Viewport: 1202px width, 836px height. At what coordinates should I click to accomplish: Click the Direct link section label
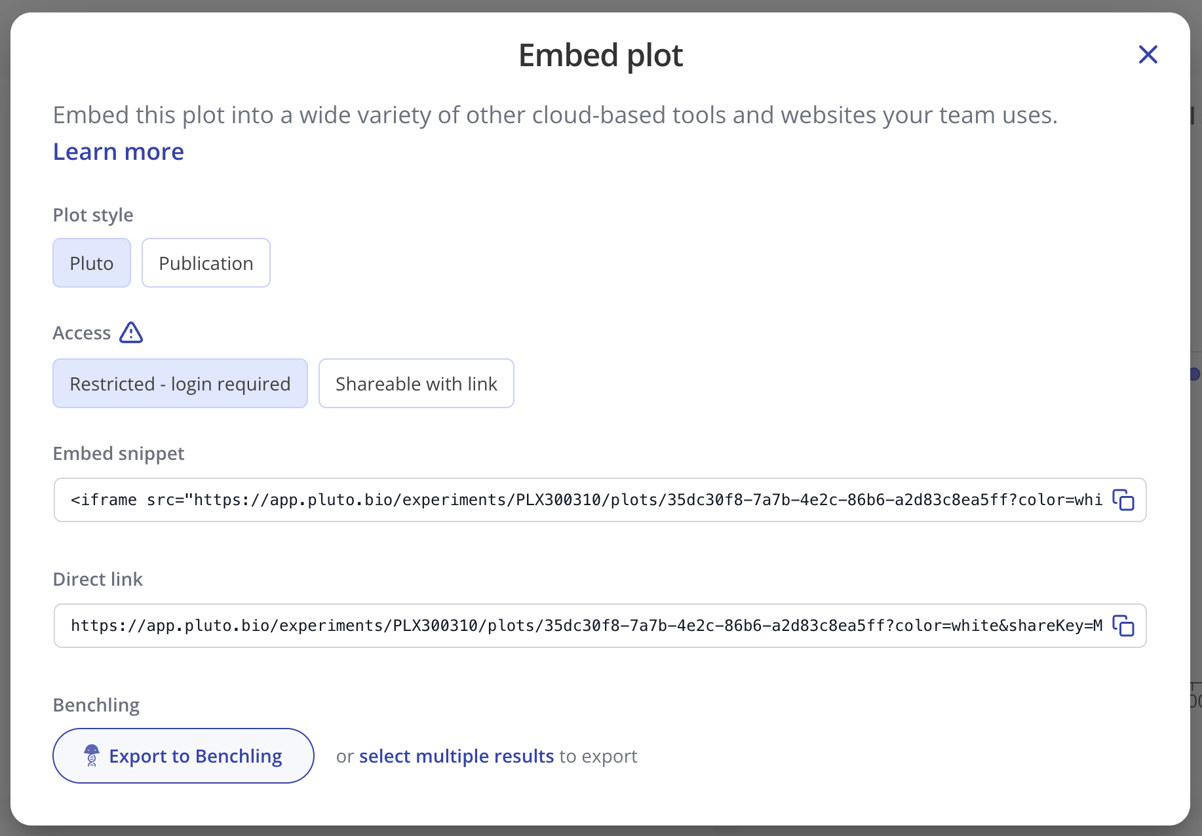pos(98,579)
